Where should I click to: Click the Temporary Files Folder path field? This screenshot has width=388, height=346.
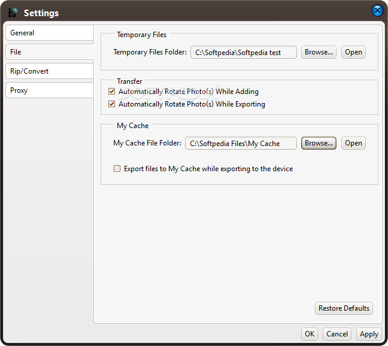(244, 52)
